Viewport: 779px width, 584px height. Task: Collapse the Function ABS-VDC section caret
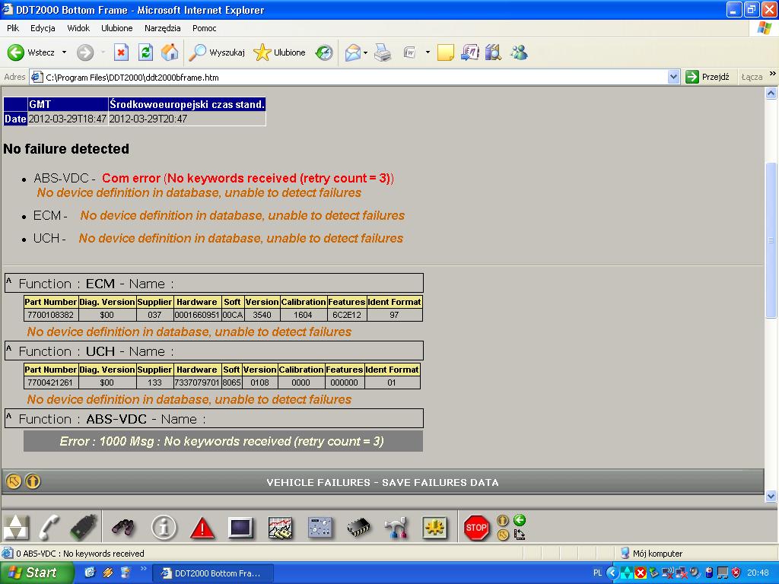[x=8, y=416]
